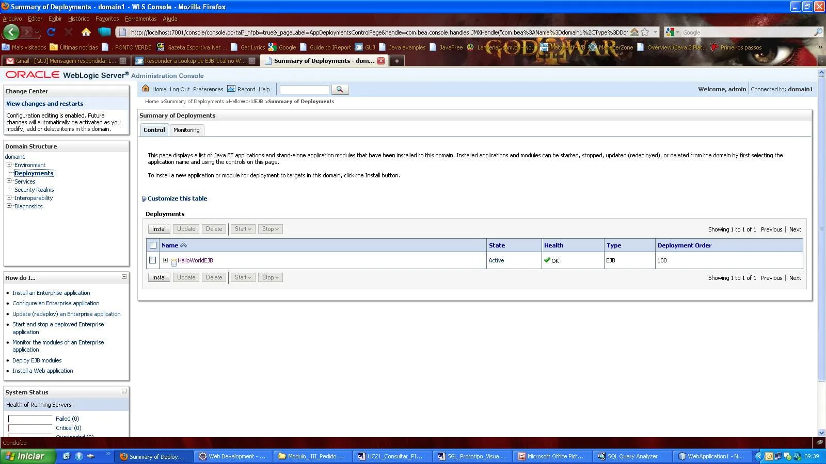826x464 pixels.
Task: Switch to Web Development window in the taskbar
Action: 233,456
